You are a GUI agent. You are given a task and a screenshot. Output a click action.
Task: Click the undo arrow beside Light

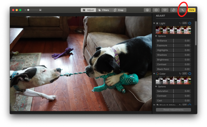pos(180,23)
